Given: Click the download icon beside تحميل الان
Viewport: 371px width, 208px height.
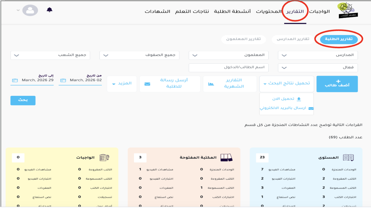Looking at the screenshot, I should (299, 99).
